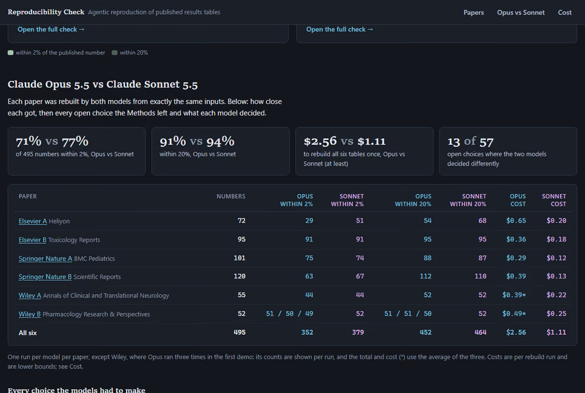
Task: Click the NUMBERS column header
Action: (x=231, y=196)
